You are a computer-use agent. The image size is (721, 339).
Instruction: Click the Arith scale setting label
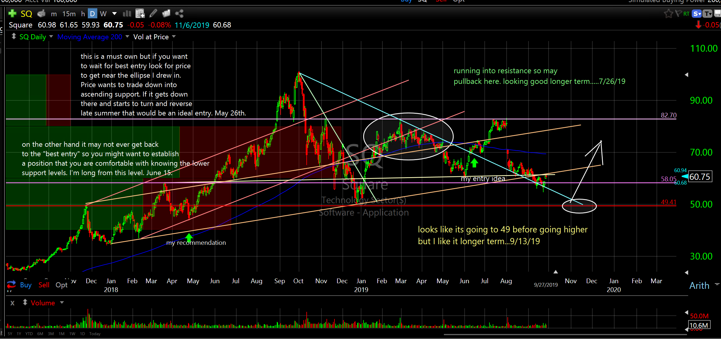pyautogui.click(x=699, y=286)
